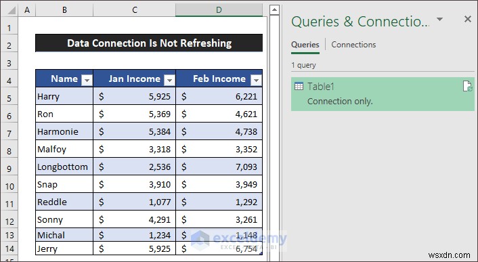The image size is (478, 262).
Task: Switch to the Connections tab
Action: point(353,45)
